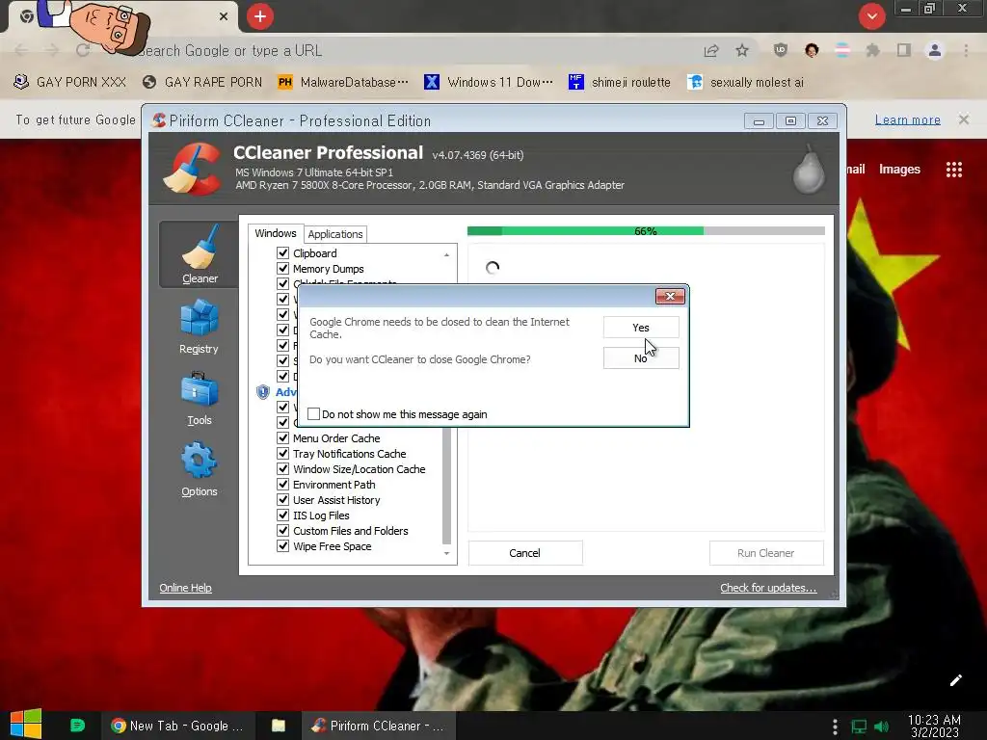Click the striped flag extension icon
Image resolution: width=987 pixels, height=740 pixels.
[x=842, y=50]
